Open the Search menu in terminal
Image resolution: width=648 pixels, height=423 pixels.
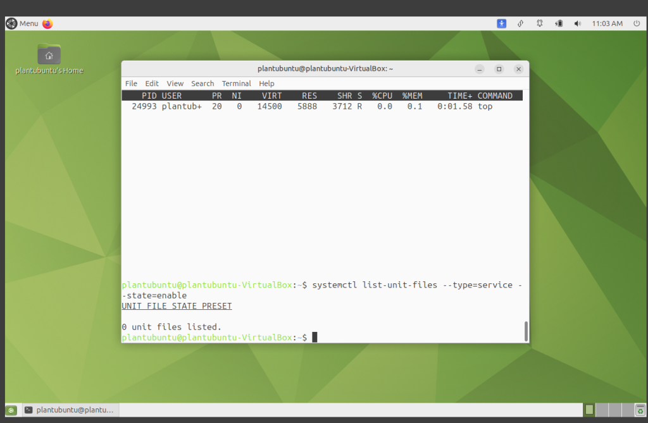(202, 83)
